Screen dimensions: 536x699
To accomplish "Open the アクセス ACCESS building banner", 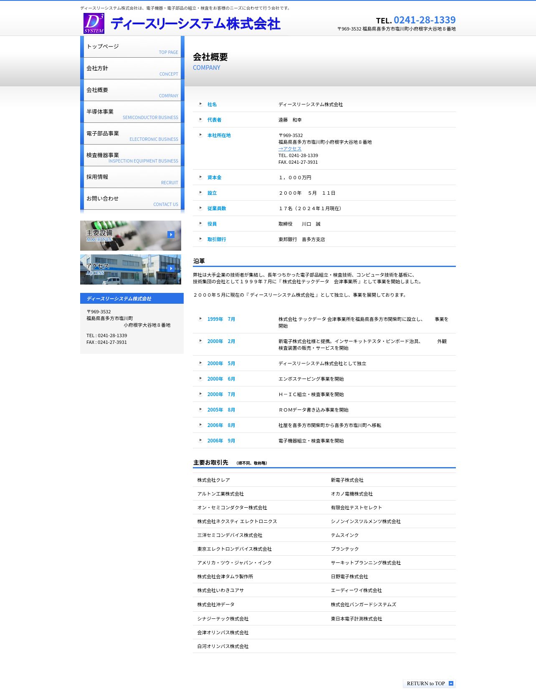I will 131,269.
